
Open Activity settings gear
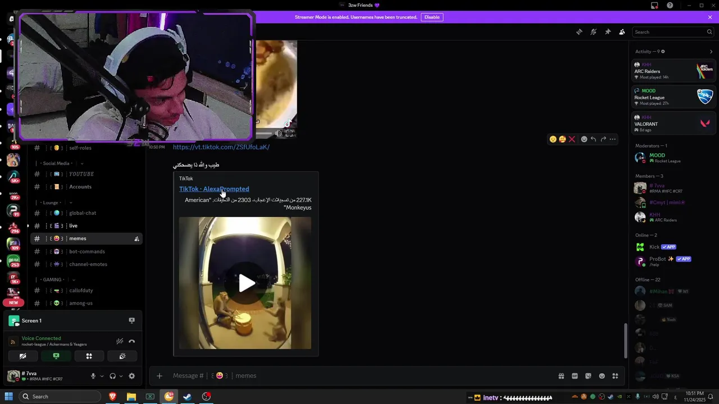[663, 52]
